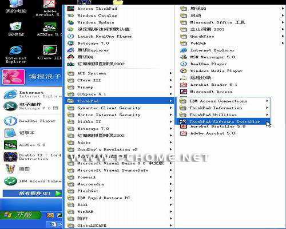Expand the Winamp submenu arrow

[x=171, y=87]
